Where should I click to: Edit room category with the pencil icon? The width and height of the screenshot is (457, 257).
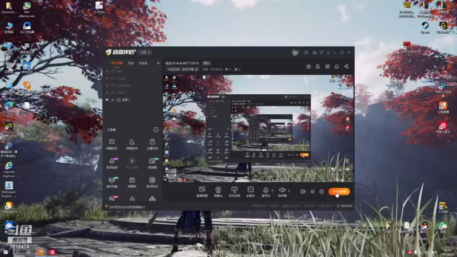pyautogui.click(x=197, y=69)
